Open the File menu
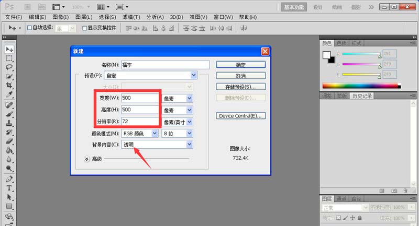This screenshot has height=226, width=419. point(14,17)
